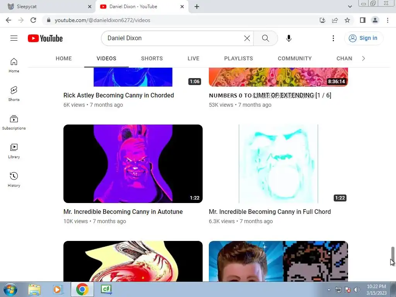Image resolution: width=396 pixels, height=297 pixels.
Task: Open History in the sidebar
Action: (14, 179)
